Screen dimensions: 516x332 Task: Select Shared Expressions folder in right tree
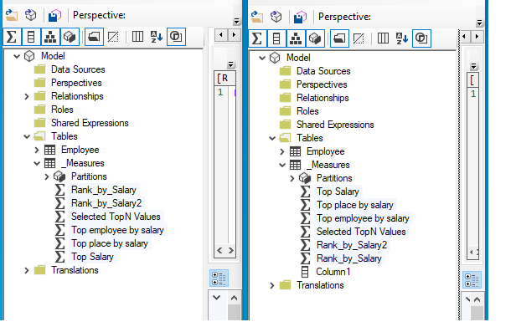(335, 125)
